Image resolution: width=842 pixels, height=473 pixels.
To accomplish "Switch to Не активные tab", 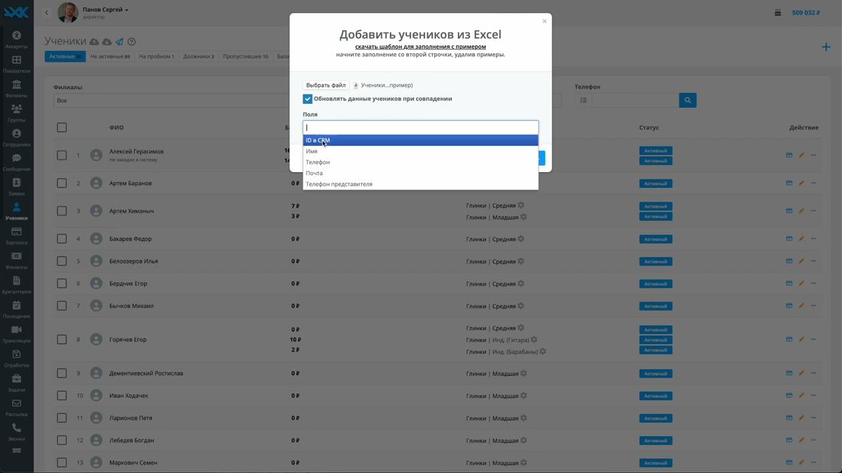I will pyautogui.click(x=110, y=56).
